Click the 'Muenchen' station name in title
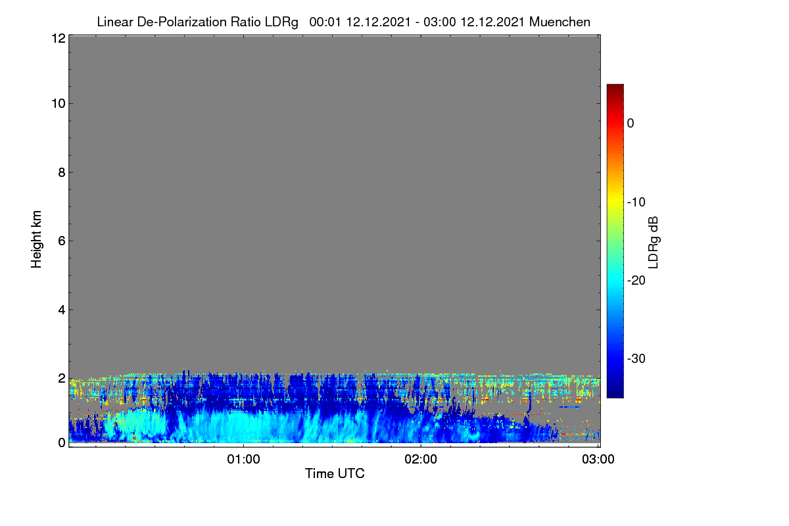789x526 pixels. tap(560, 22)
